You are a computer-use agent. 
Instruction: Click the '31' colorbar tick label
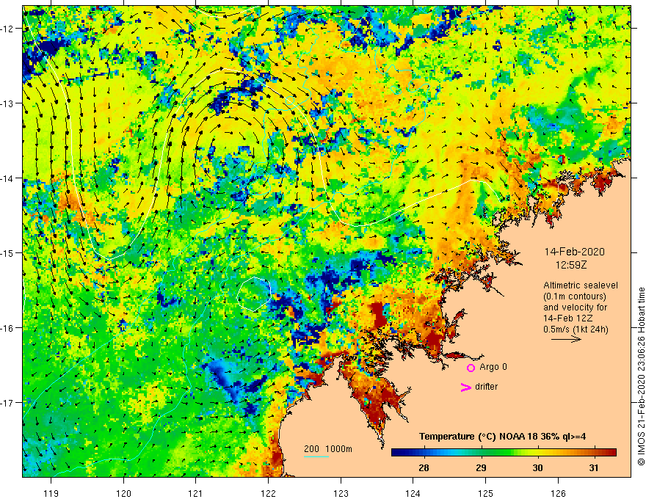594,467
